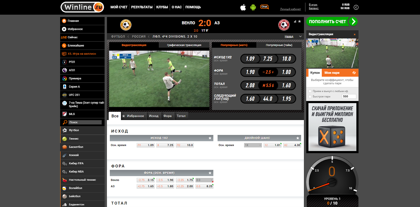
Task: Click the Winline.ru logo
Action: [82, 7]
